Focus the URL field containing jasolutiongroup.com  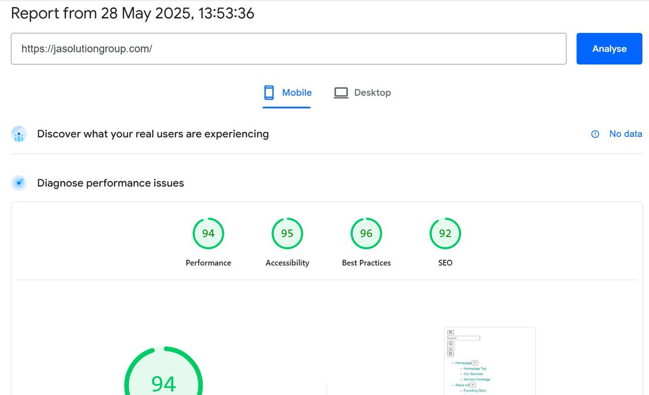click(x=288, y=49)
